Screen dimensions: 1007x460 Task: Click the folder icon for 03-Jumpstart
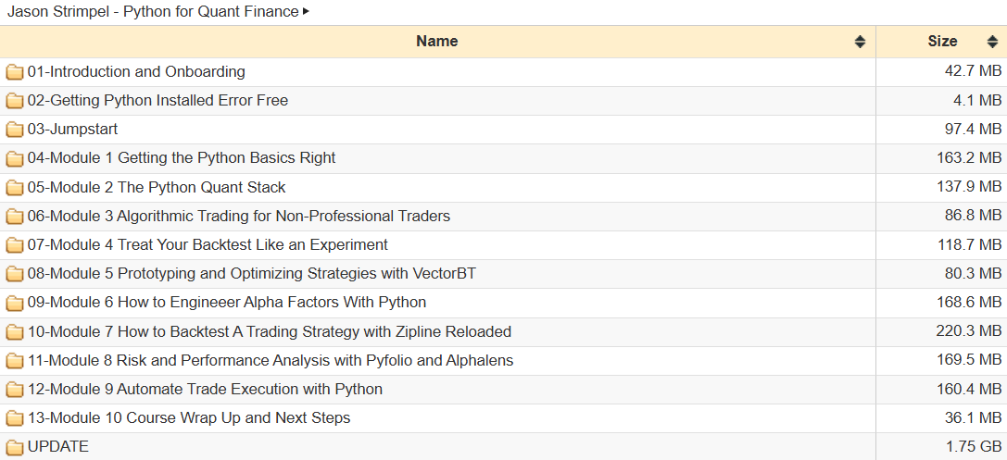point(15,130)
